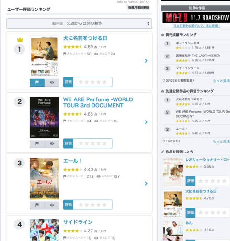
Task: Click the MOZU 11.7 ROADSHOW banner
Action: 196,17
